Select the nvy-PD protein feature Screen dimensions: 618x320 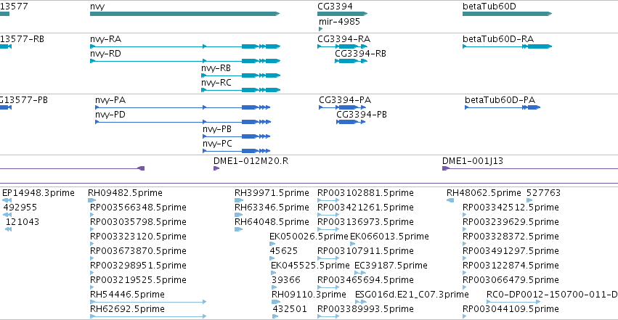point(183,122)
